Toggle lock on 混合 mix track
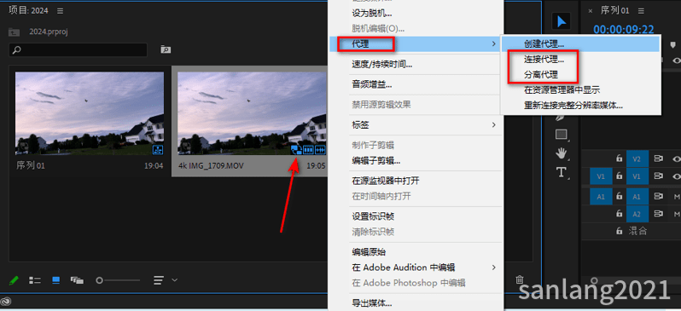 pos(619,231)
